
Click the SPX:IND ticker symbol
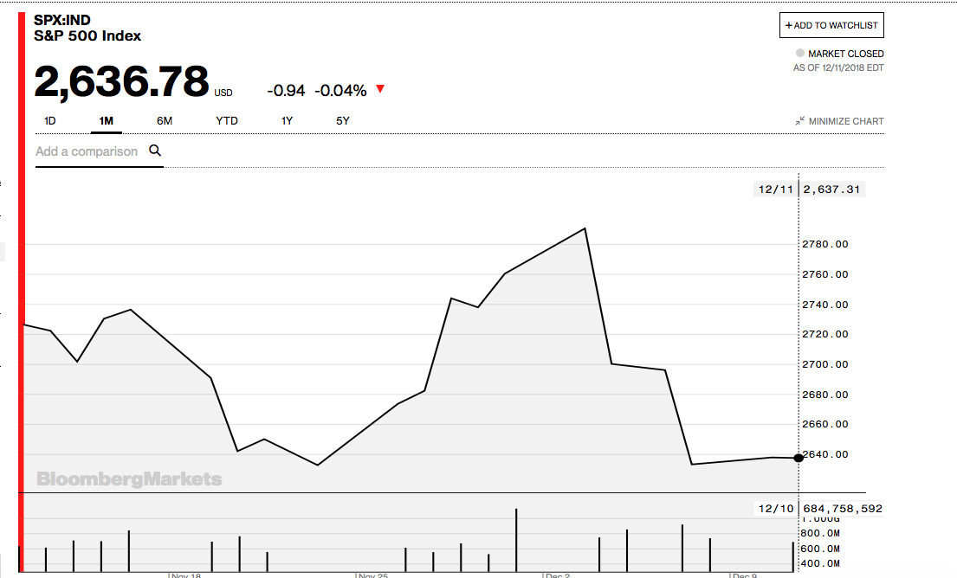pyautogui.click(x=61, y=20)
